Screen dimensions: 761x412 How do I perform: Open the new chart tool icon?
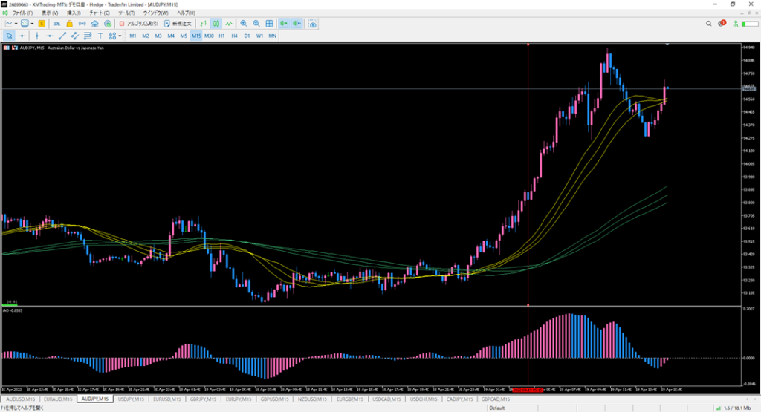coord(9,24)
